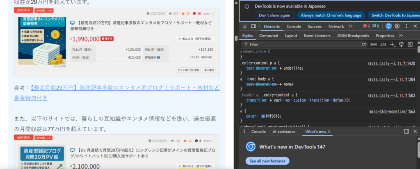Click the "Don't show again" button
Viewport: 420px width, 169px height.
[x=274, y=15]
